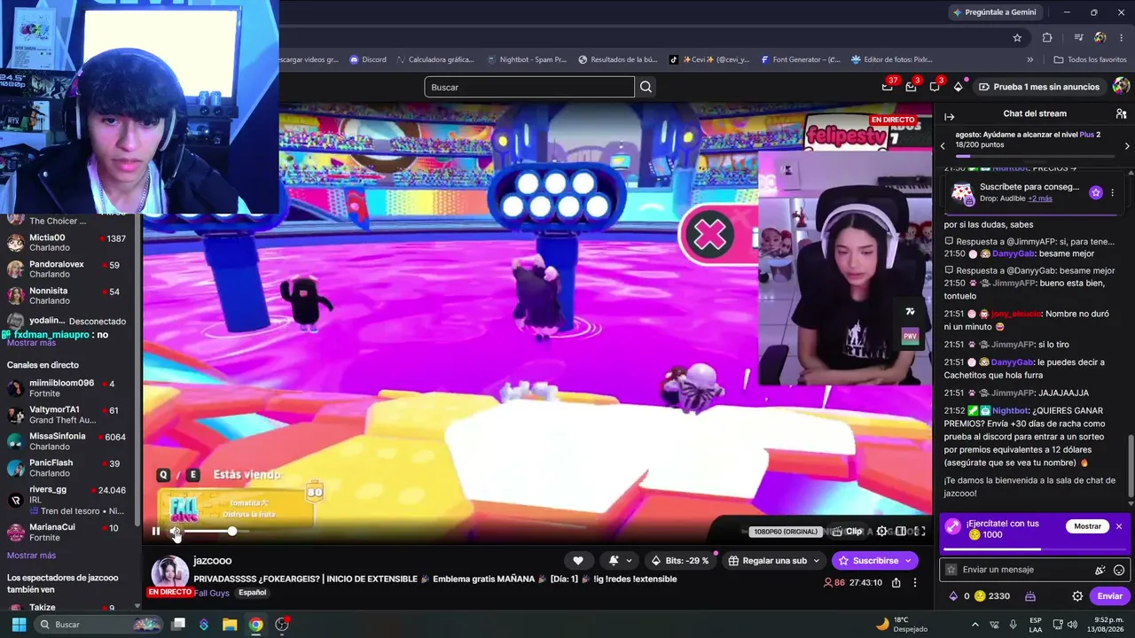Open the Bits -29 % offer
This screenshot has width=1135, height=638.
click(680, 560)
